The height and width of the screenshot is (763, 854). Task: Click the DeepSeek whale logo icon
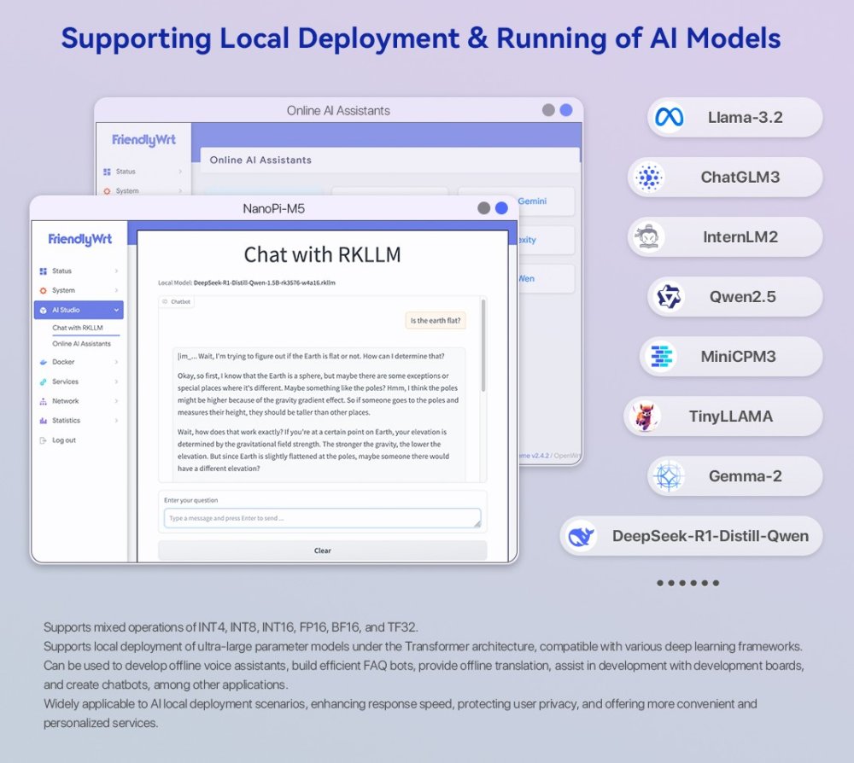click(x=581, y=537)
